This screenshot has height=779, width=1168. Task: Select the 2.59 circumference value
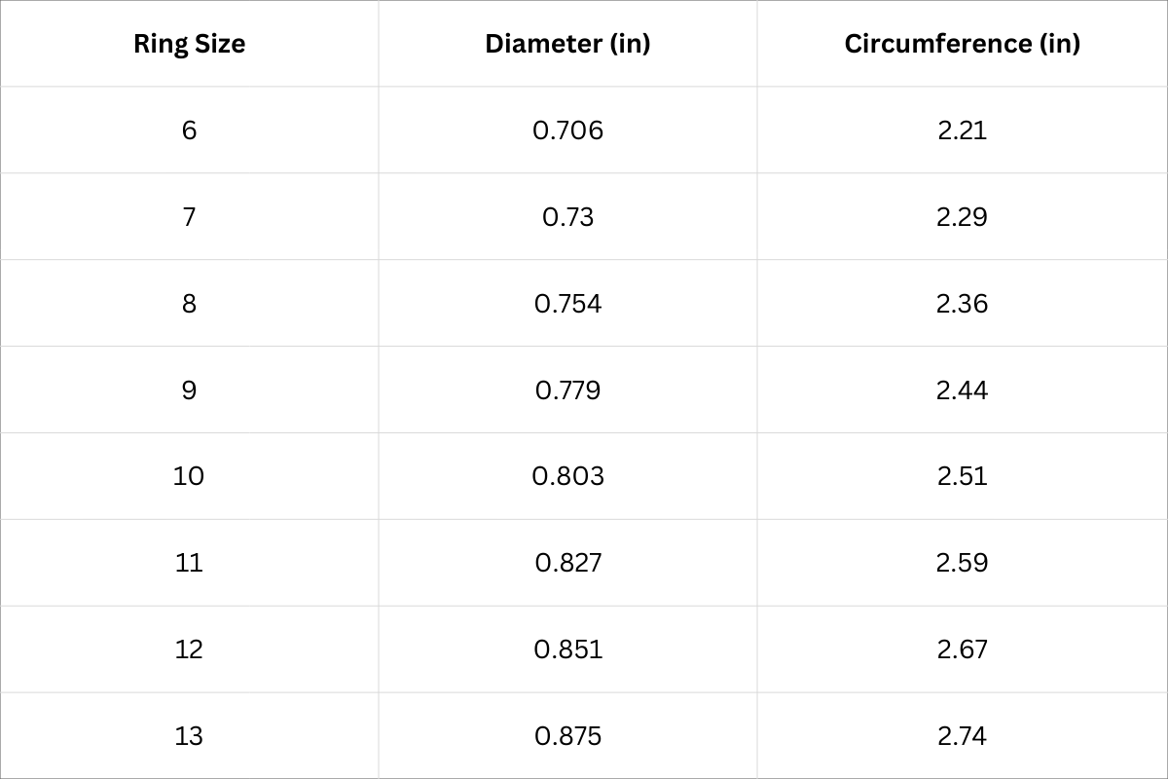962,563
